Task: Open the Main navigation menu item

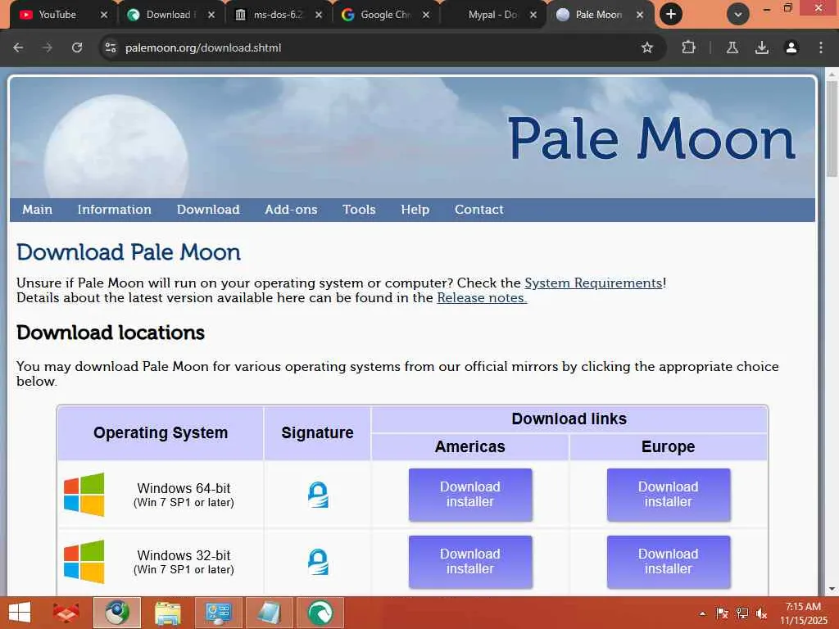Action: [38, 210]
